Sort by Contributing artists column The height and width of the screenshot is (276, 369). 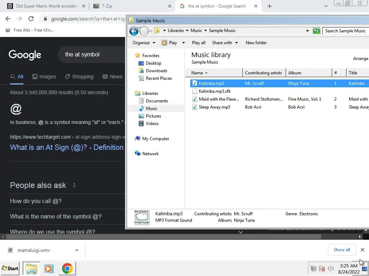tap(264, 73)
